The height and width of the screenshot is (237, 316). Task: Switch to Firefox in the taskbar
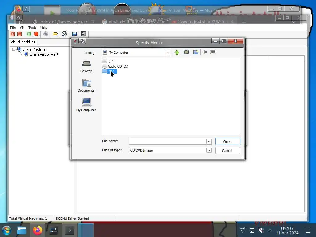point(38,230)
